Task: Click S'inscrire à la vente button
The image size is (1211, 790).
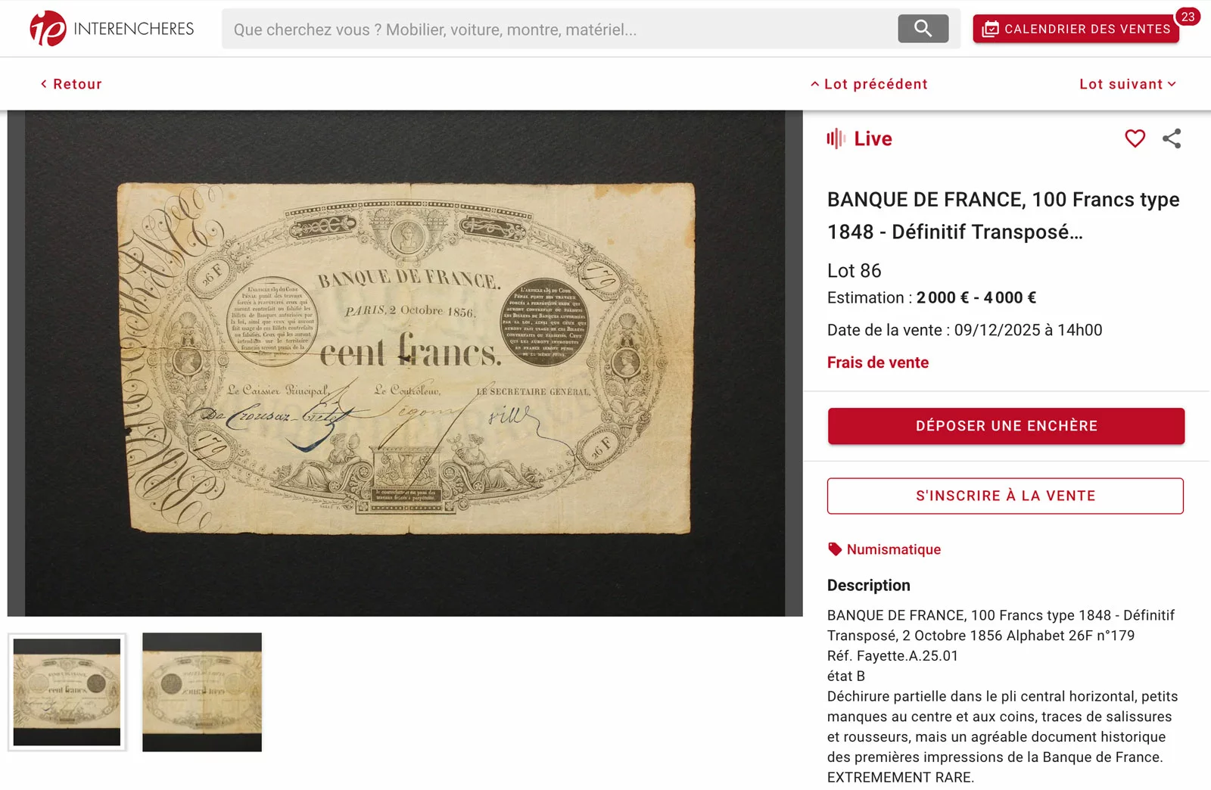Action: tap(1005, 496)
